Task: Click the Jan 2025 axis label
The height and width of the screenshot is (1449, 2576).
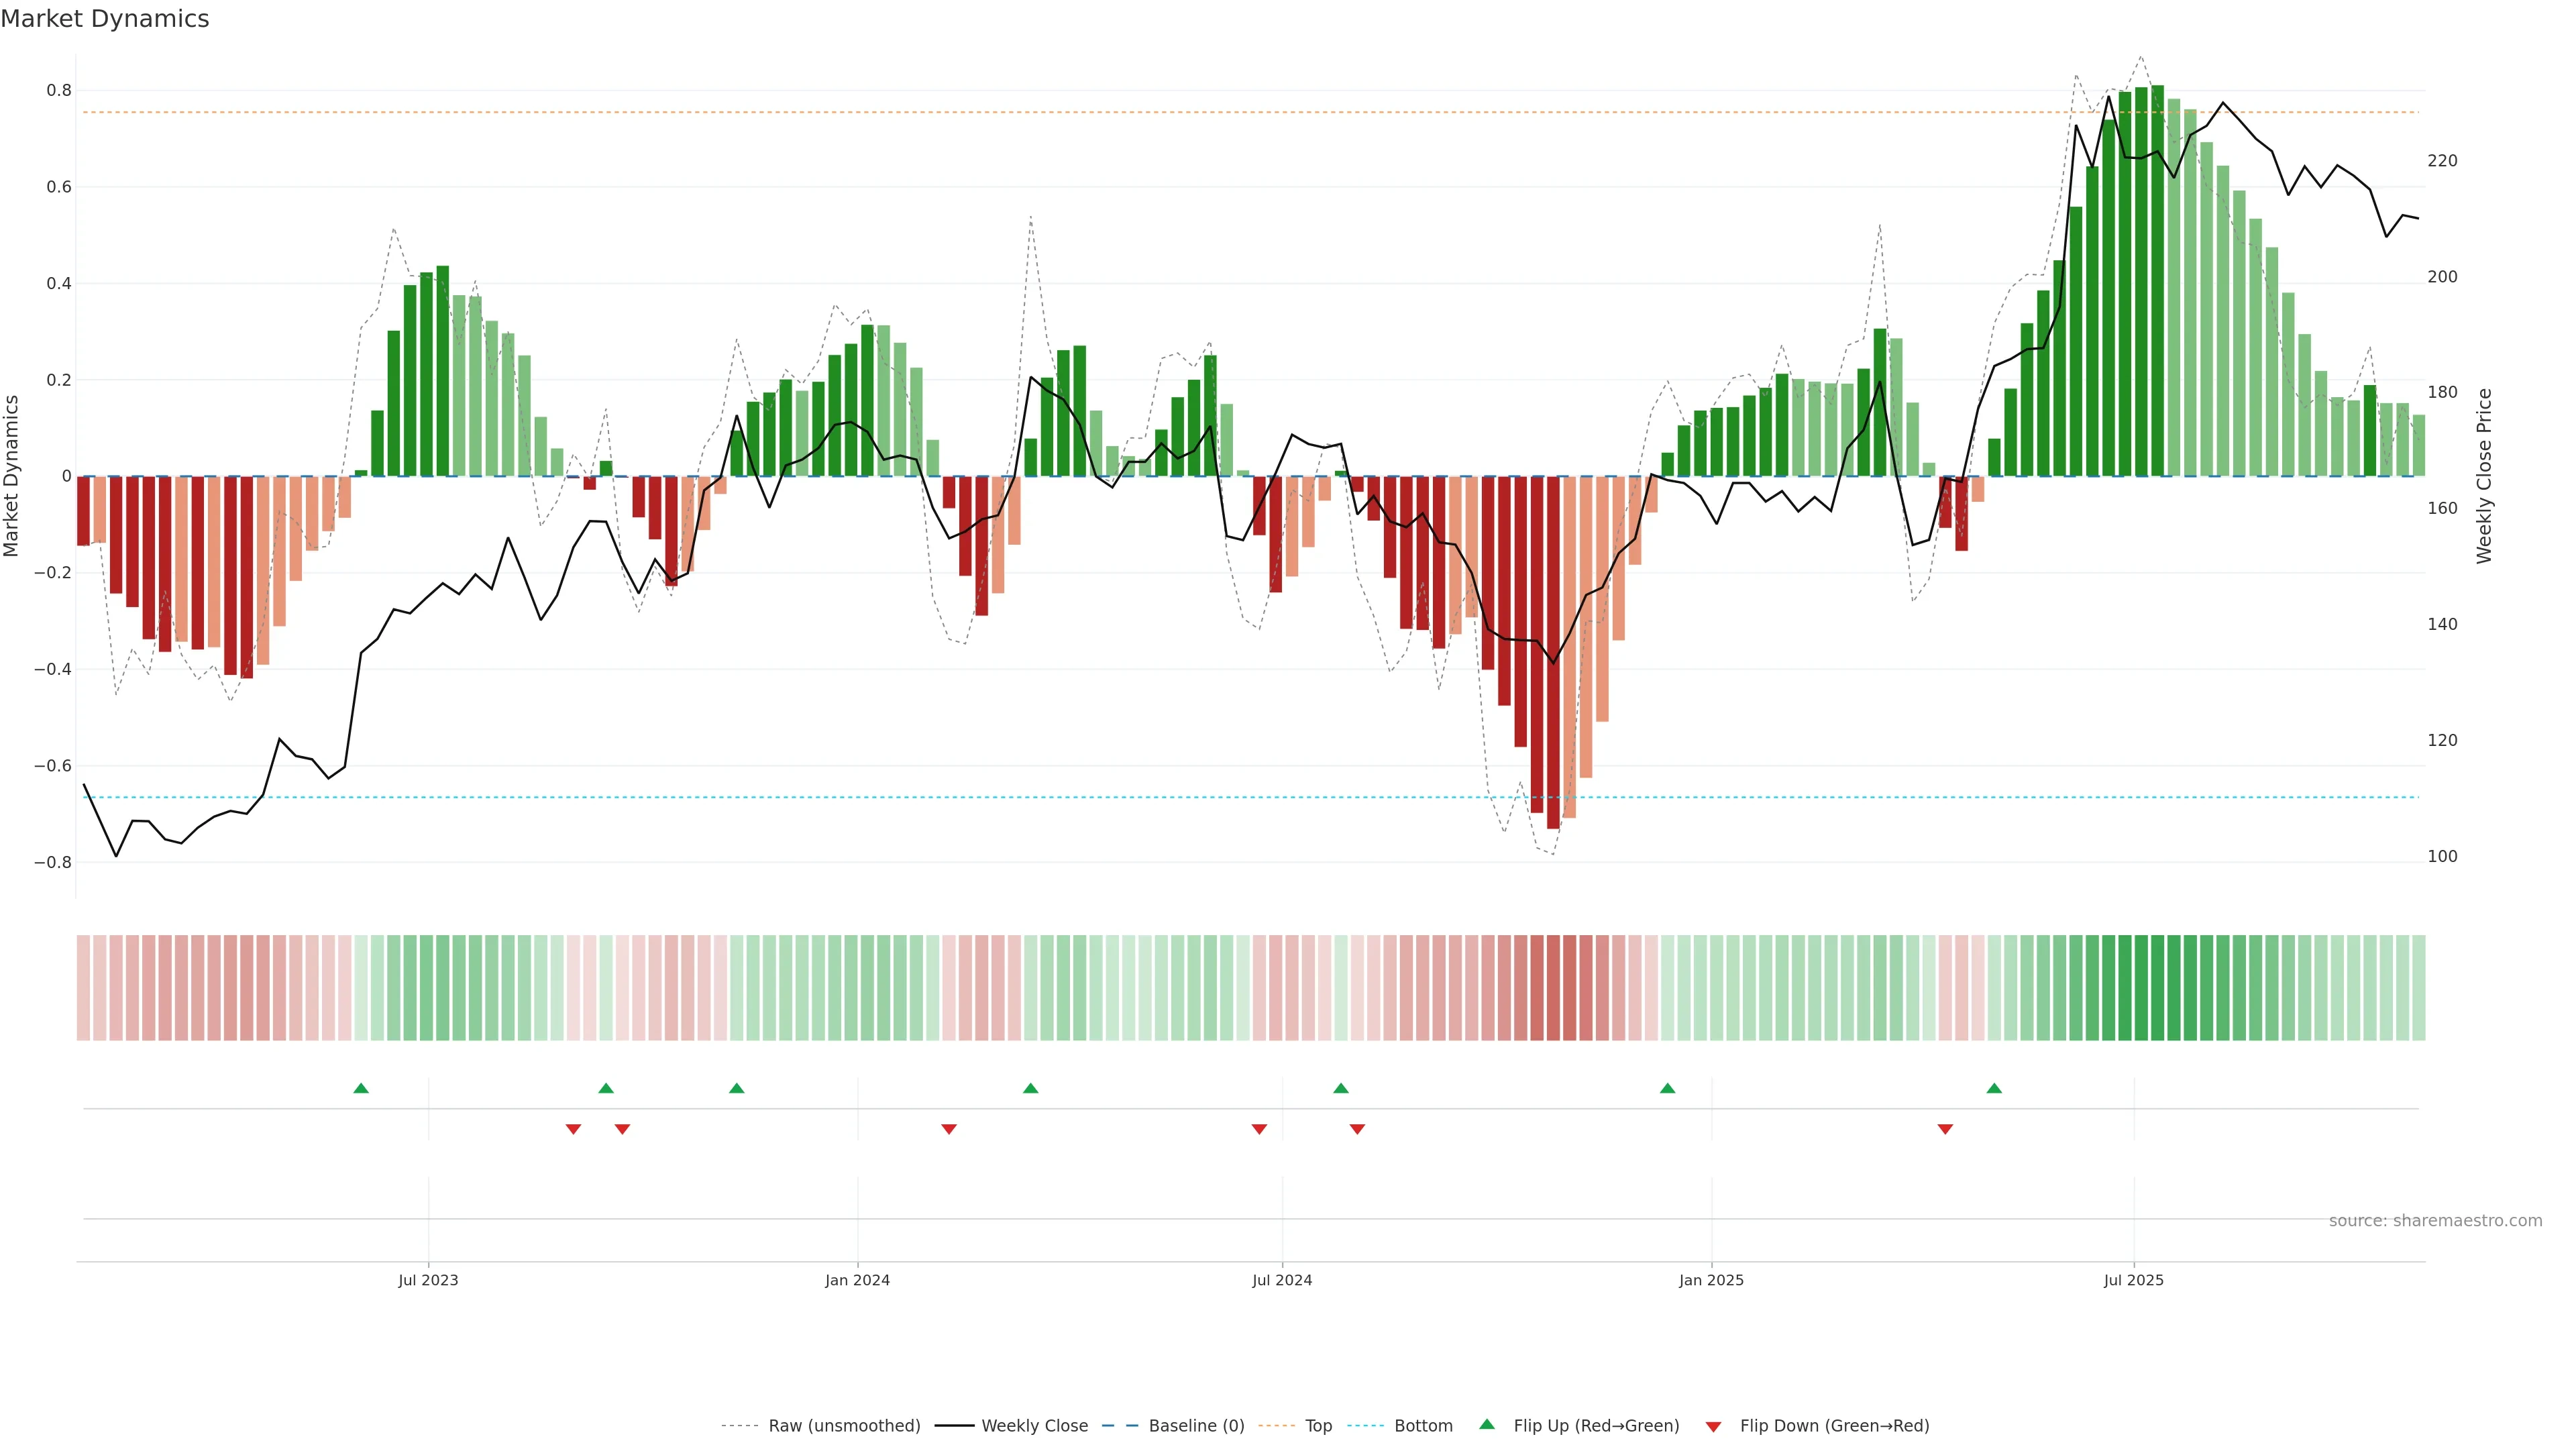Action: 1711,1280
